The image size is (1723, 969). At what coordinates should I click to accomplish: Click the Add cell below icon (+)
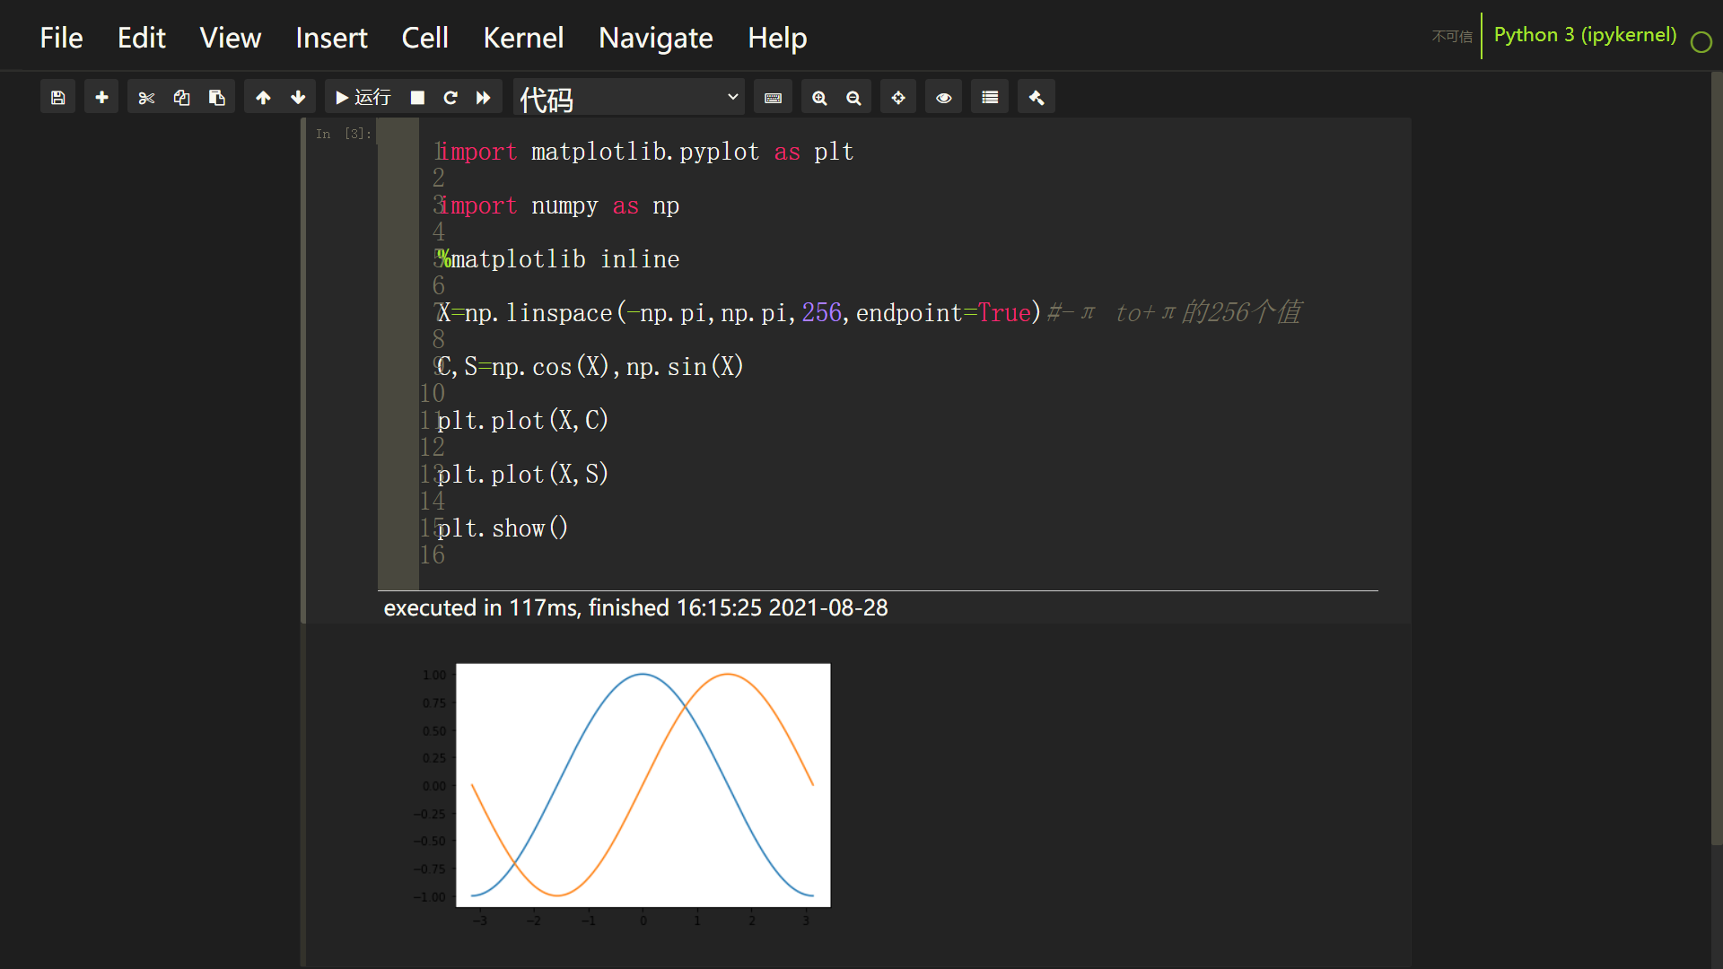101,97
